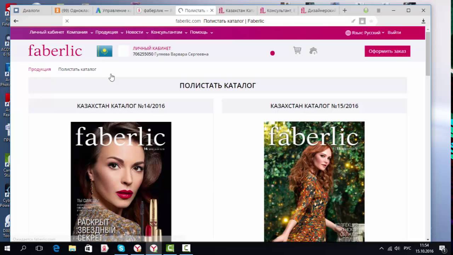Screen dimensions: 453x255
Task: Expand Новости dropdown menu
Action: [x=137, y=32]
